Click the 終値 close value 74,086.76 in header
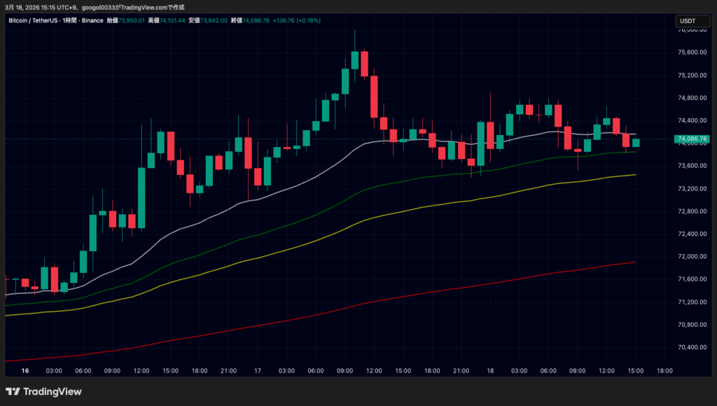Image resolution: width=717 pixels, height=406 pixels. point(260,20)
